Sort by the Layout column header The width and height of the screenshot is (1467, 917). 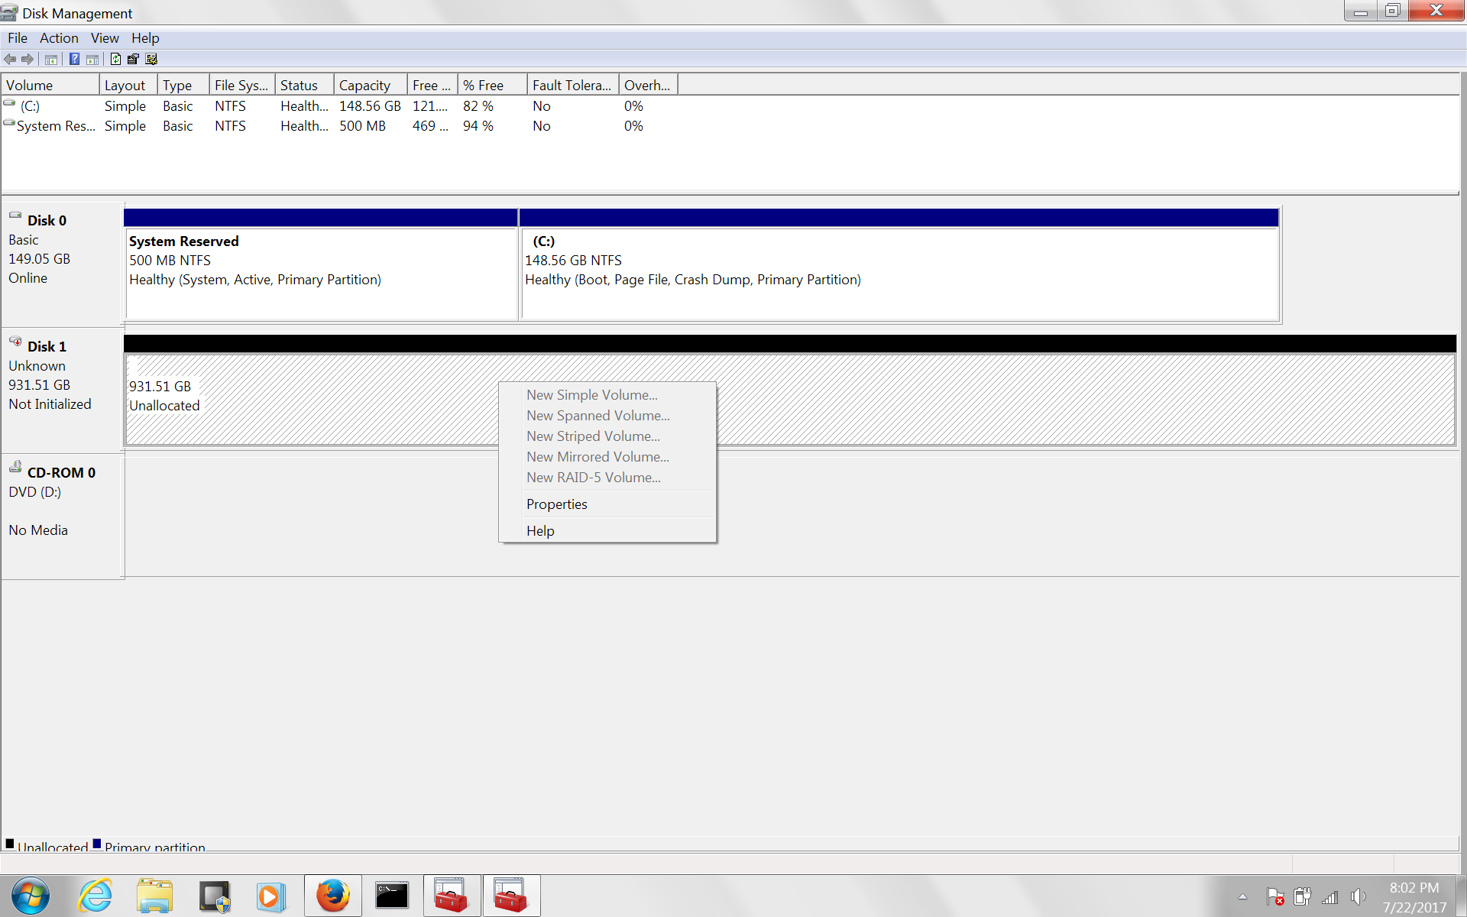[x=128, y=86]
